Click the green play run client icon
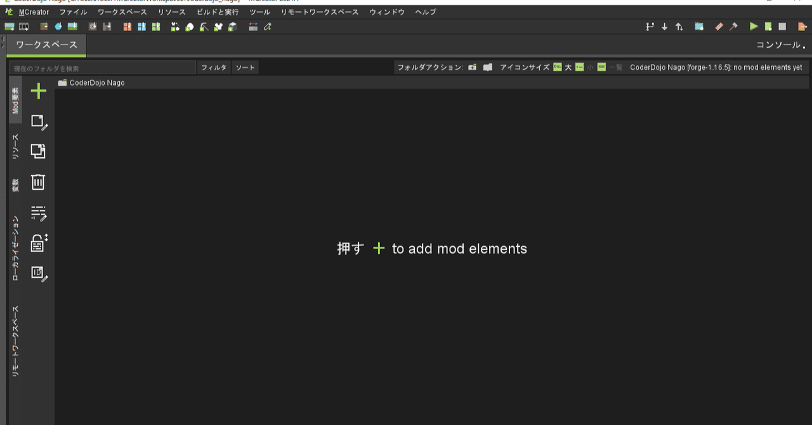Image resolution: width=812 pixels, height=425 pixels. [x=754, y=27]
